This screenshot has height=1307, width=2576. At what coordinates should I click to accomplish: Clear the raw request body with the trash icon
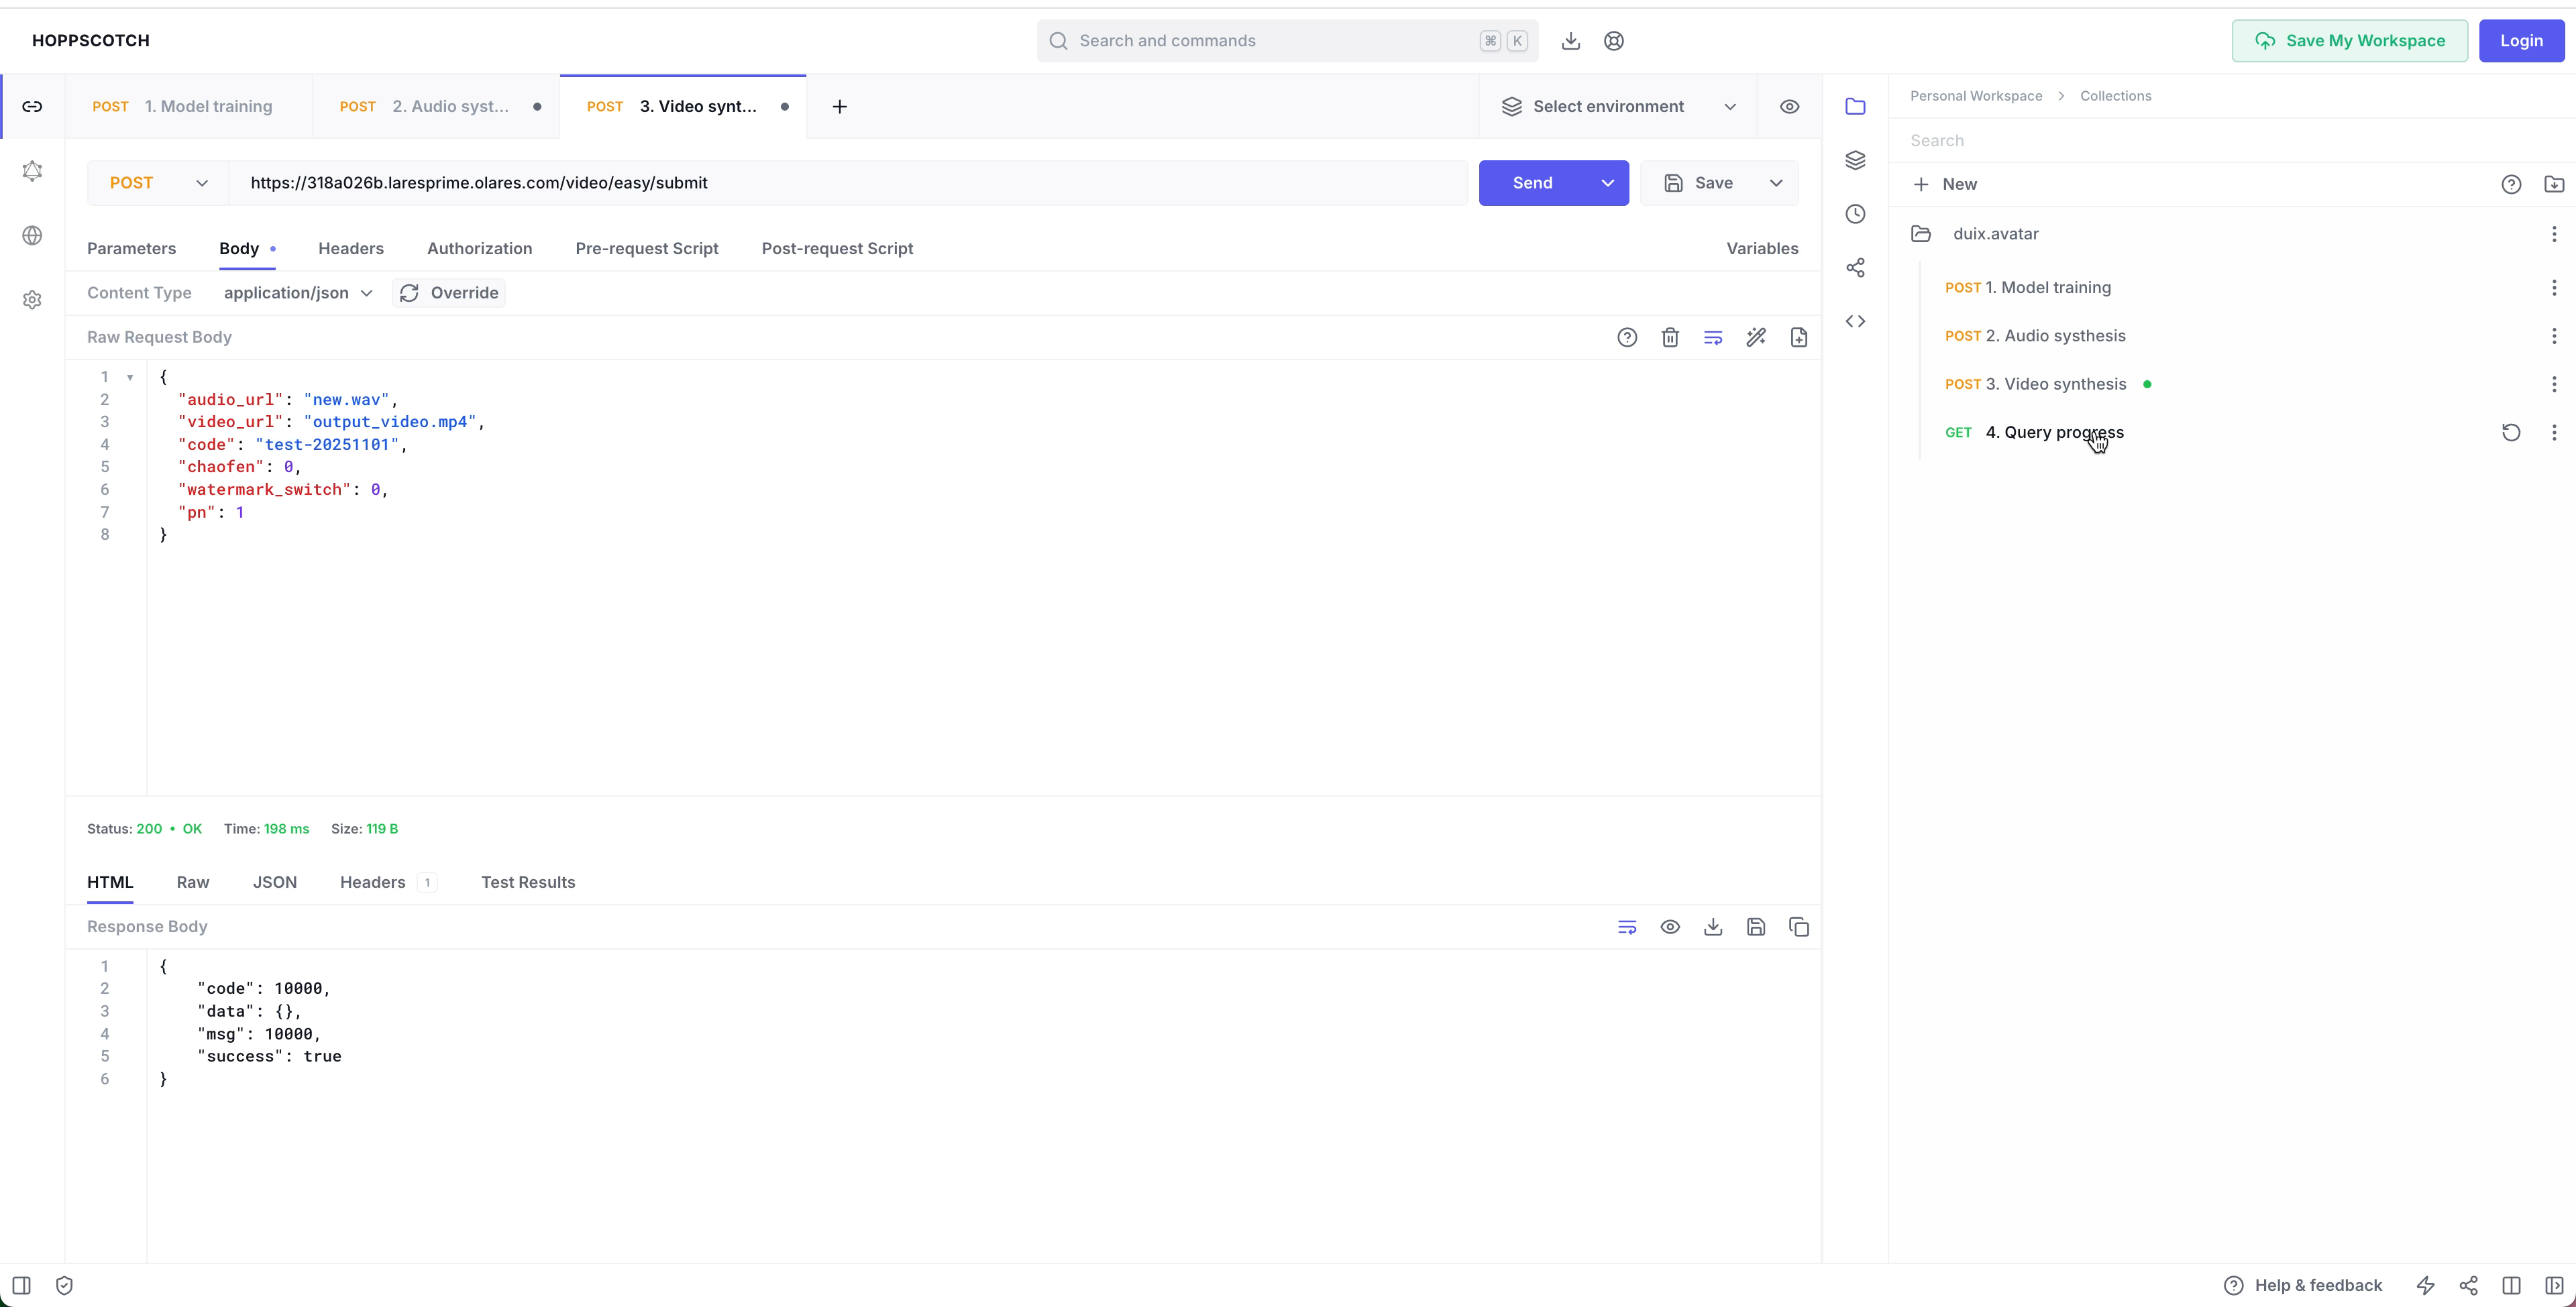[1670, 337]
